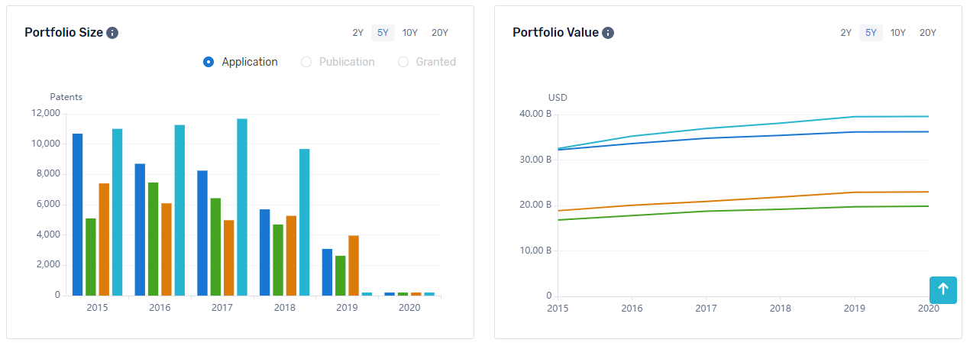The height and width of the screenshot is (346, 970).
Task: Switch Portfolio Size to 10Y range
Action: pyautogui.click(x=410, y=33)
